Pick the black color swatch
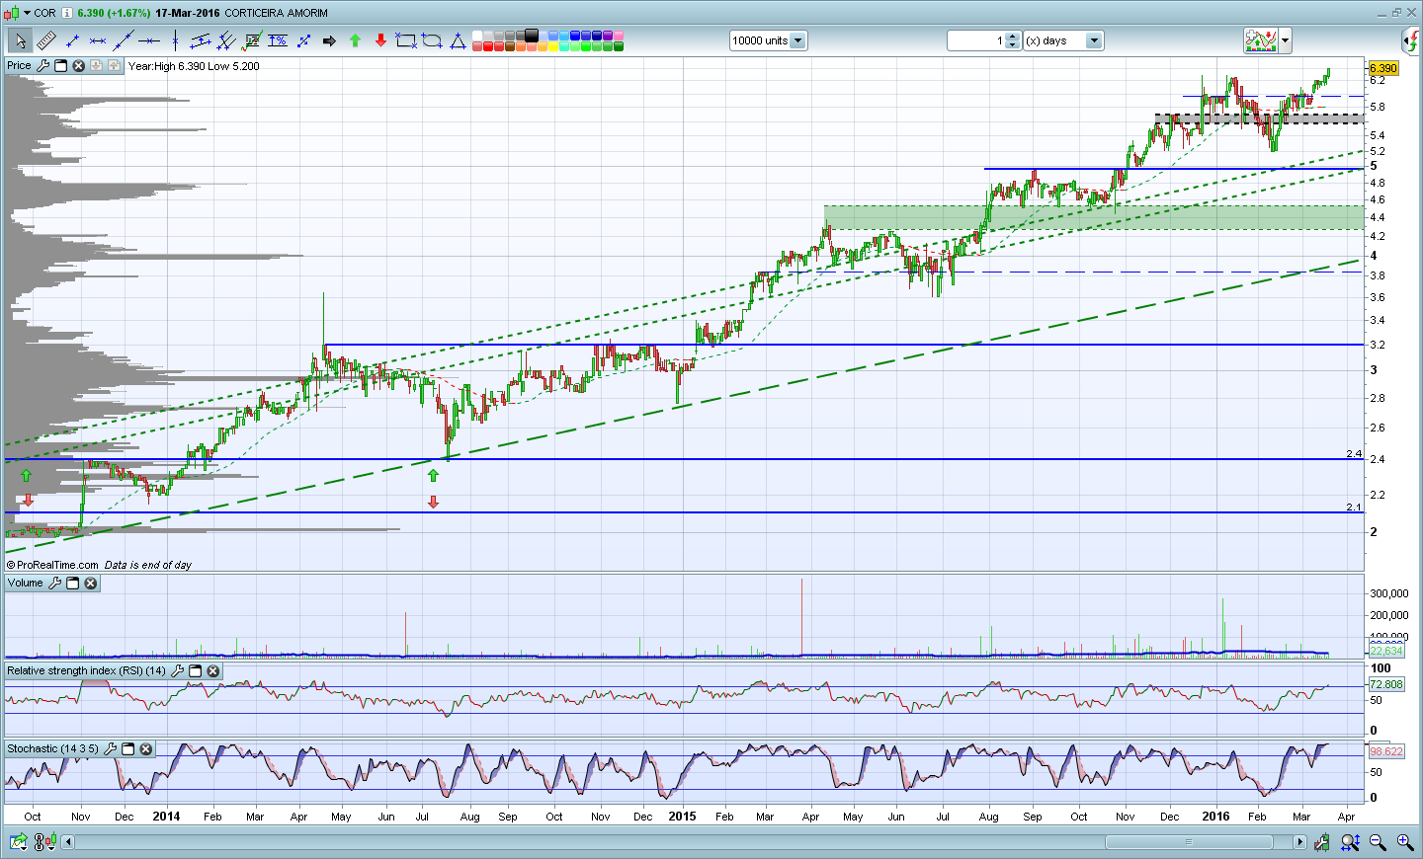This screenshot has height=859, width=1423. 532,36
